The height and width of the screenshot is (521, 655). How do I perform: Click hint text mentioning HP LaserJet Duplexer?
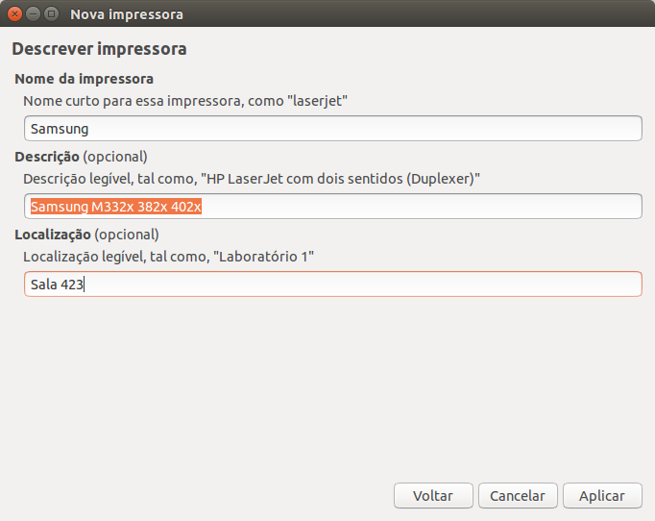[x=252, y=179]
